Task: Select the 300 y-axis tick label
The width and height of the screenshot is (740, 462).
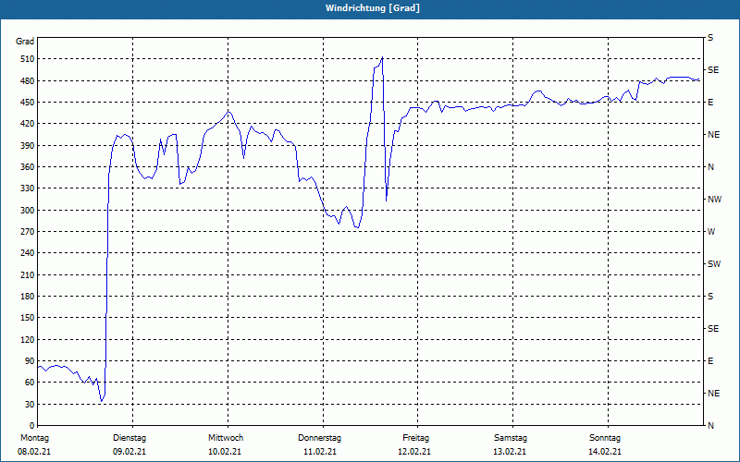Action: coord(28,211)
